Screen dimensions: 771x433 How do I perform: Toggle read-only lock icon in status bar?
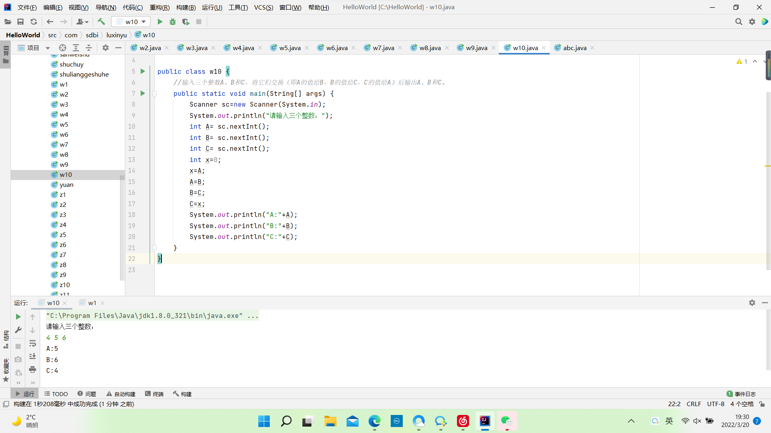tap(762, 404)
